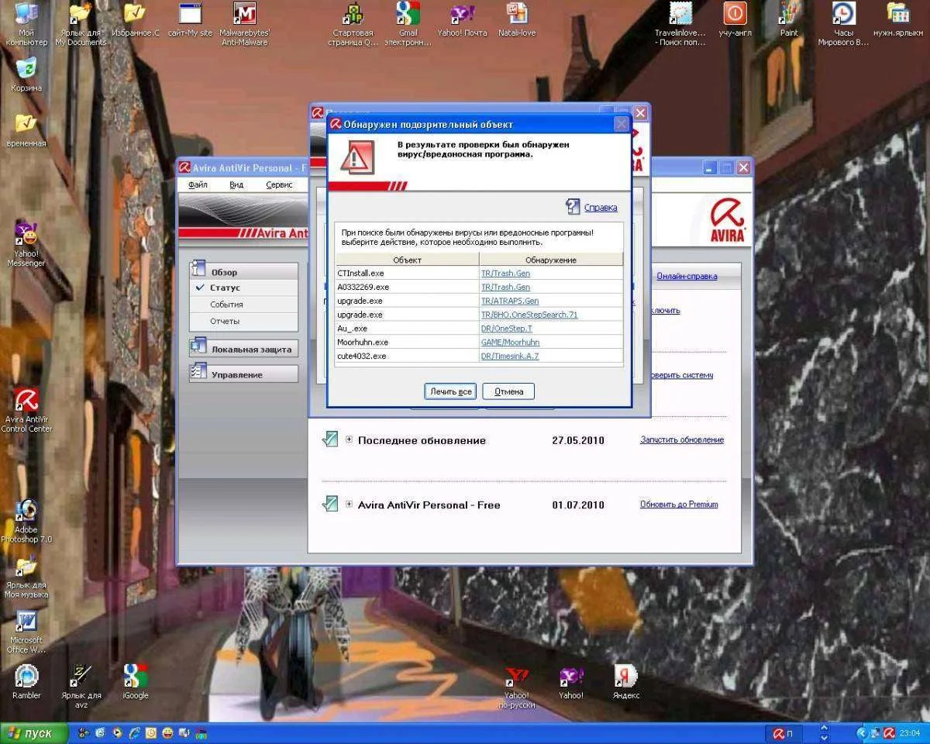Open Malwarebytes' Anti-Malware desktop icon
The width and height of the screenshot is (930, 744).
pyautogui.click(x=244, y=15)
